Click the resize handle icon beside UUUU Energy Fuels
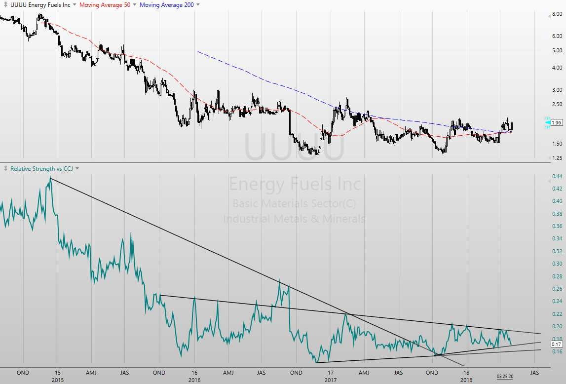This screenshot has height=384, width=566. (5, 4)
